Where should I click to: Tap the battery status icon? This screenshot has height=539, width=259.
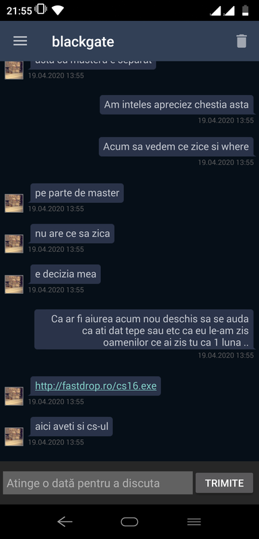click(245, 10)
